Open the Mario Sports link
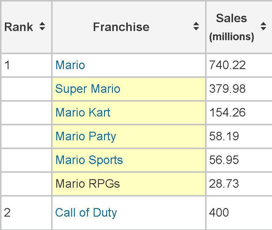The width and height of the screenshot is (272, 230). click(x=89, y=160)
